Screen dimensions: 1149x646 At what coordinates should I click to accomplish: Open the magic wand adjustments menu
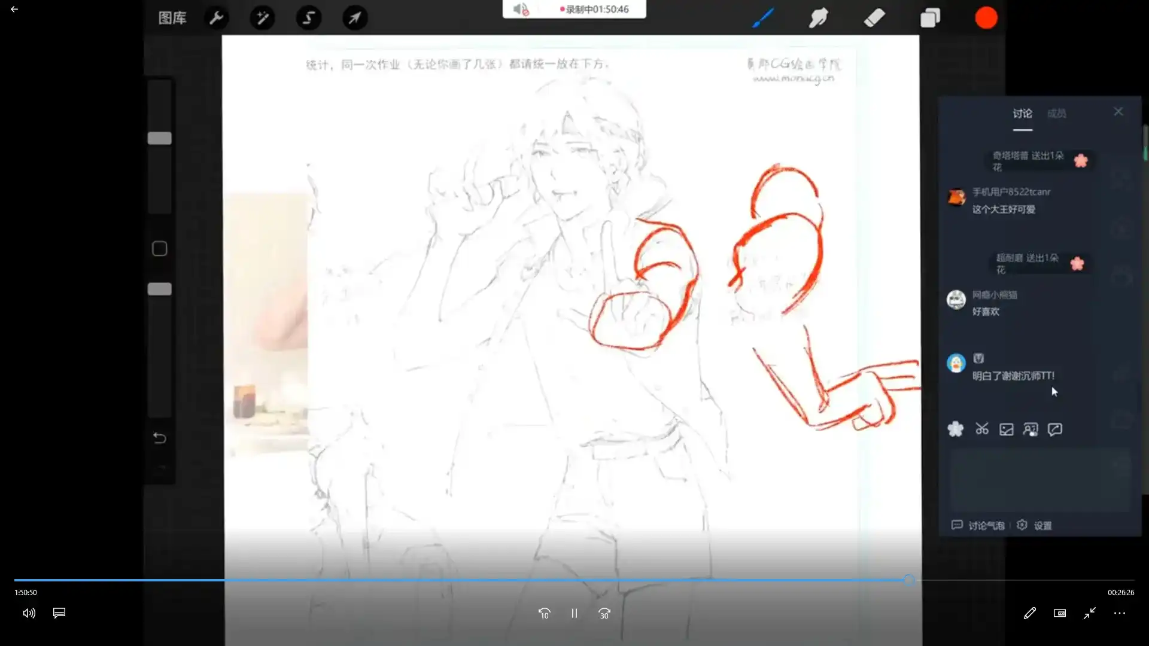click(x=262, y=18)
